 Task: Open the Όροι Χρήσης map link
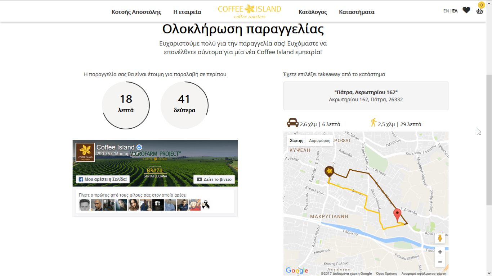tap(386, 273)
